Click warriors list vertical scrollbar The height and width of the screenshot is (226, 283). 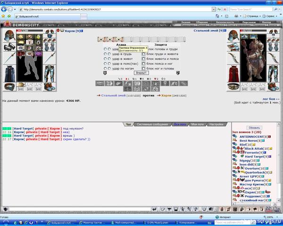click(x=278, y=162)
